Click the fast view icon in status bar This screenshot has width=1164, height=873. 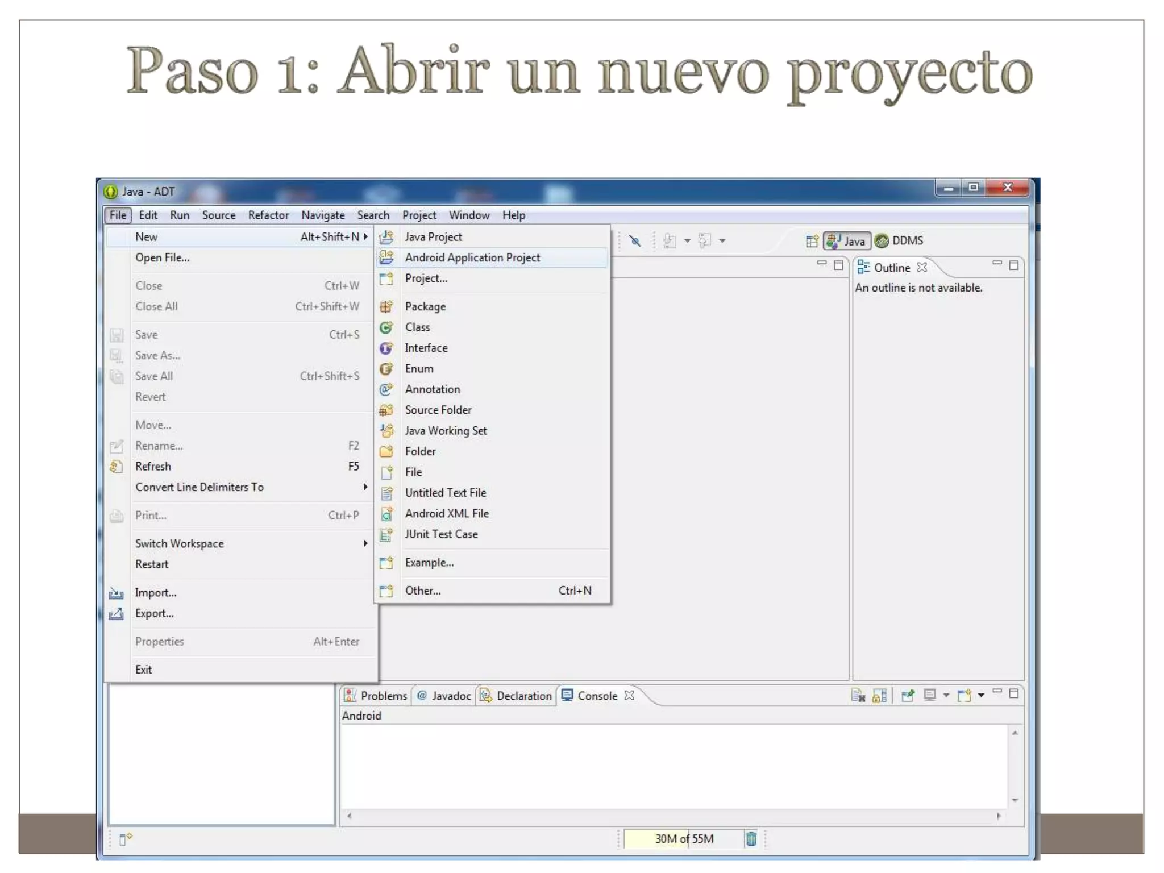[x=125, y=839]
